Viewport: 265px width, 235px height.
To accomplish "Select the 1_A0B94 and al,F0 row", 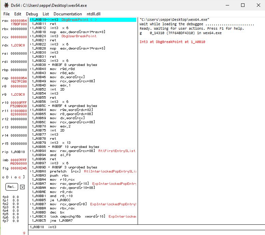I will tap(83, 155).
